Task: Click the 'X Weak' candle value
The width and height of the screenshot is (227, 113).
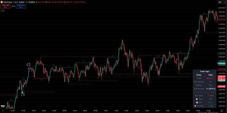Action: point(211,96)
